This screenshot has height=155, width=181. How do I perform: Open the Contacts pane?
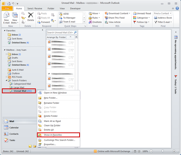11,134
